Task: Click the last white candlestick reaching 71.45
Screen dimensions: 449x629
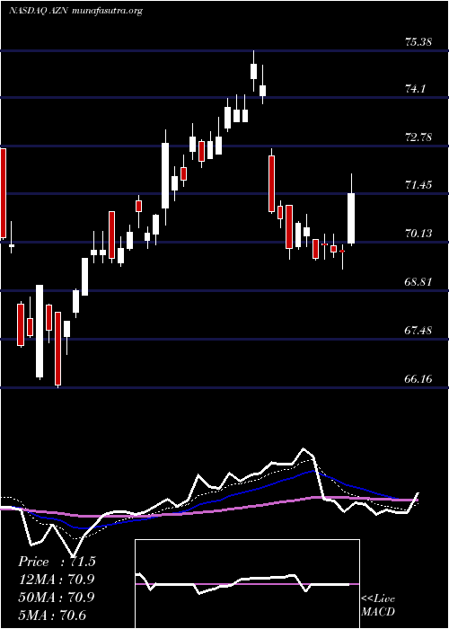Action: click(352, 218)
